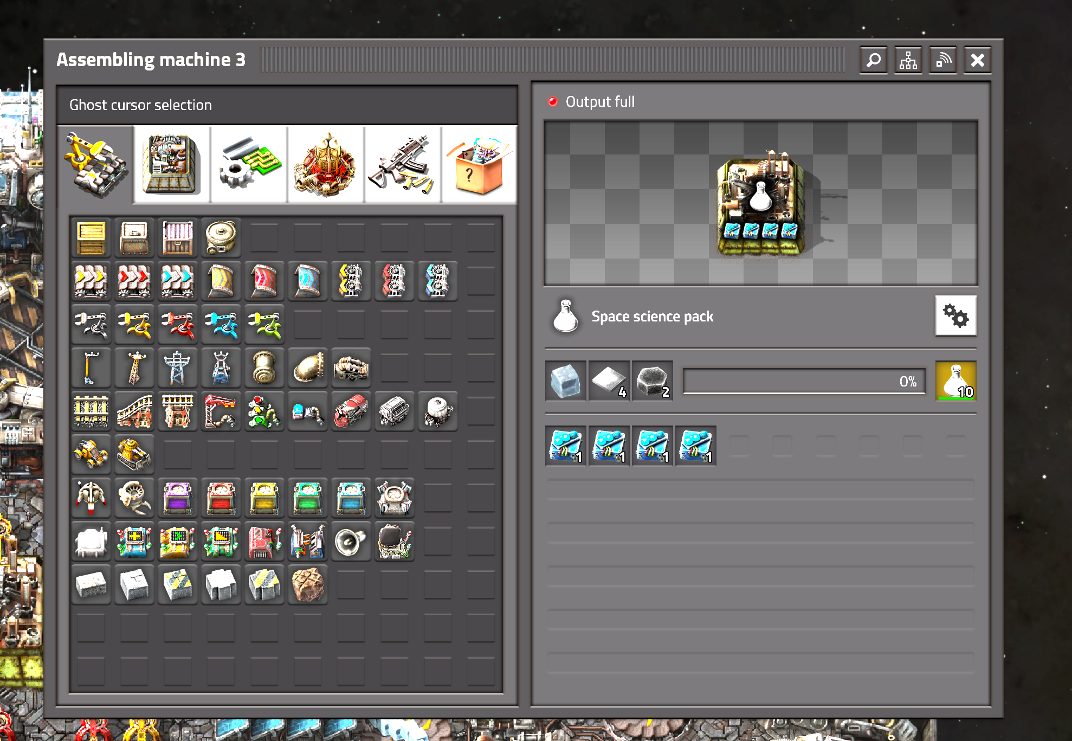Pick the green bulk inserter

[264, 324]
